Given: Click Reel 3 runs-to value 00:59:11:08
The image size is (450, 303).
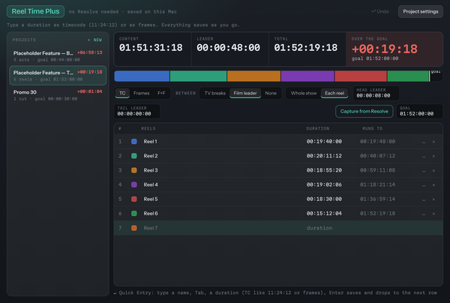Looking at the screenshot, I should (377, 170).
